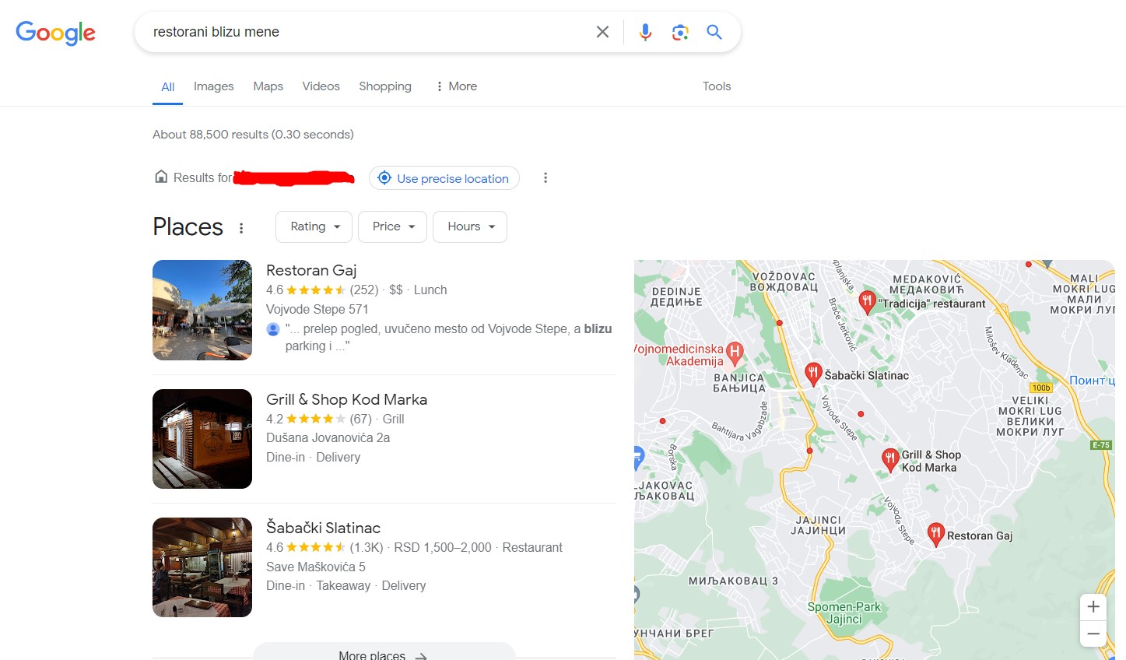The image size is (1126, 660).
Task: Click reviewer avatar in Restoran Gaj snippet
Action: click(273, 329)
